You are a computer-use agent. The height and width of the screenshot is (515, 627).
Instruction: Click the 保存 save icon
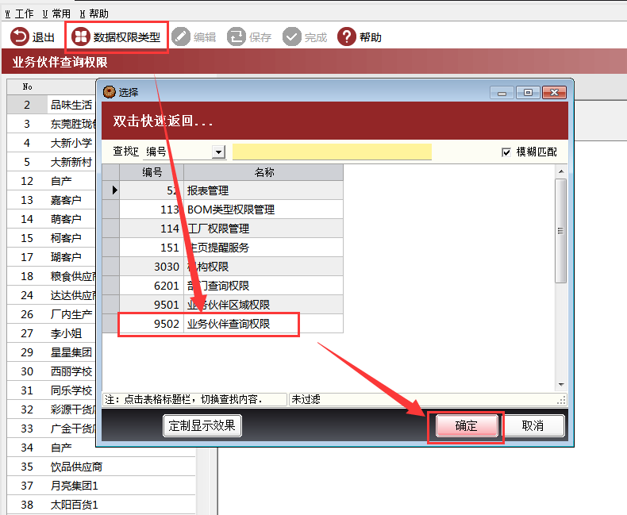pos(237,37)
